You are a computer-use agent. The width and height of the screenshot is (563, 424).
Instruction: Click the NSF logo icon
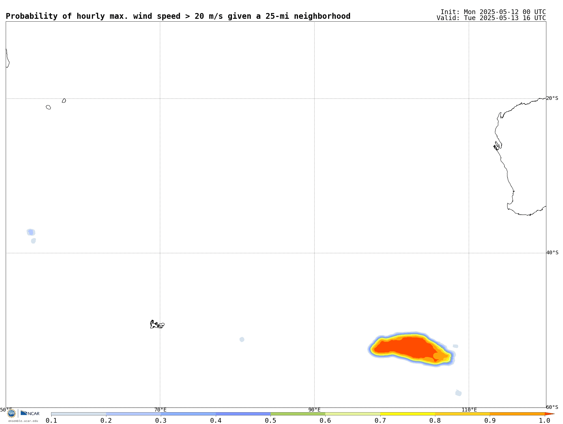pyautogui.click(x=11, y=413)
